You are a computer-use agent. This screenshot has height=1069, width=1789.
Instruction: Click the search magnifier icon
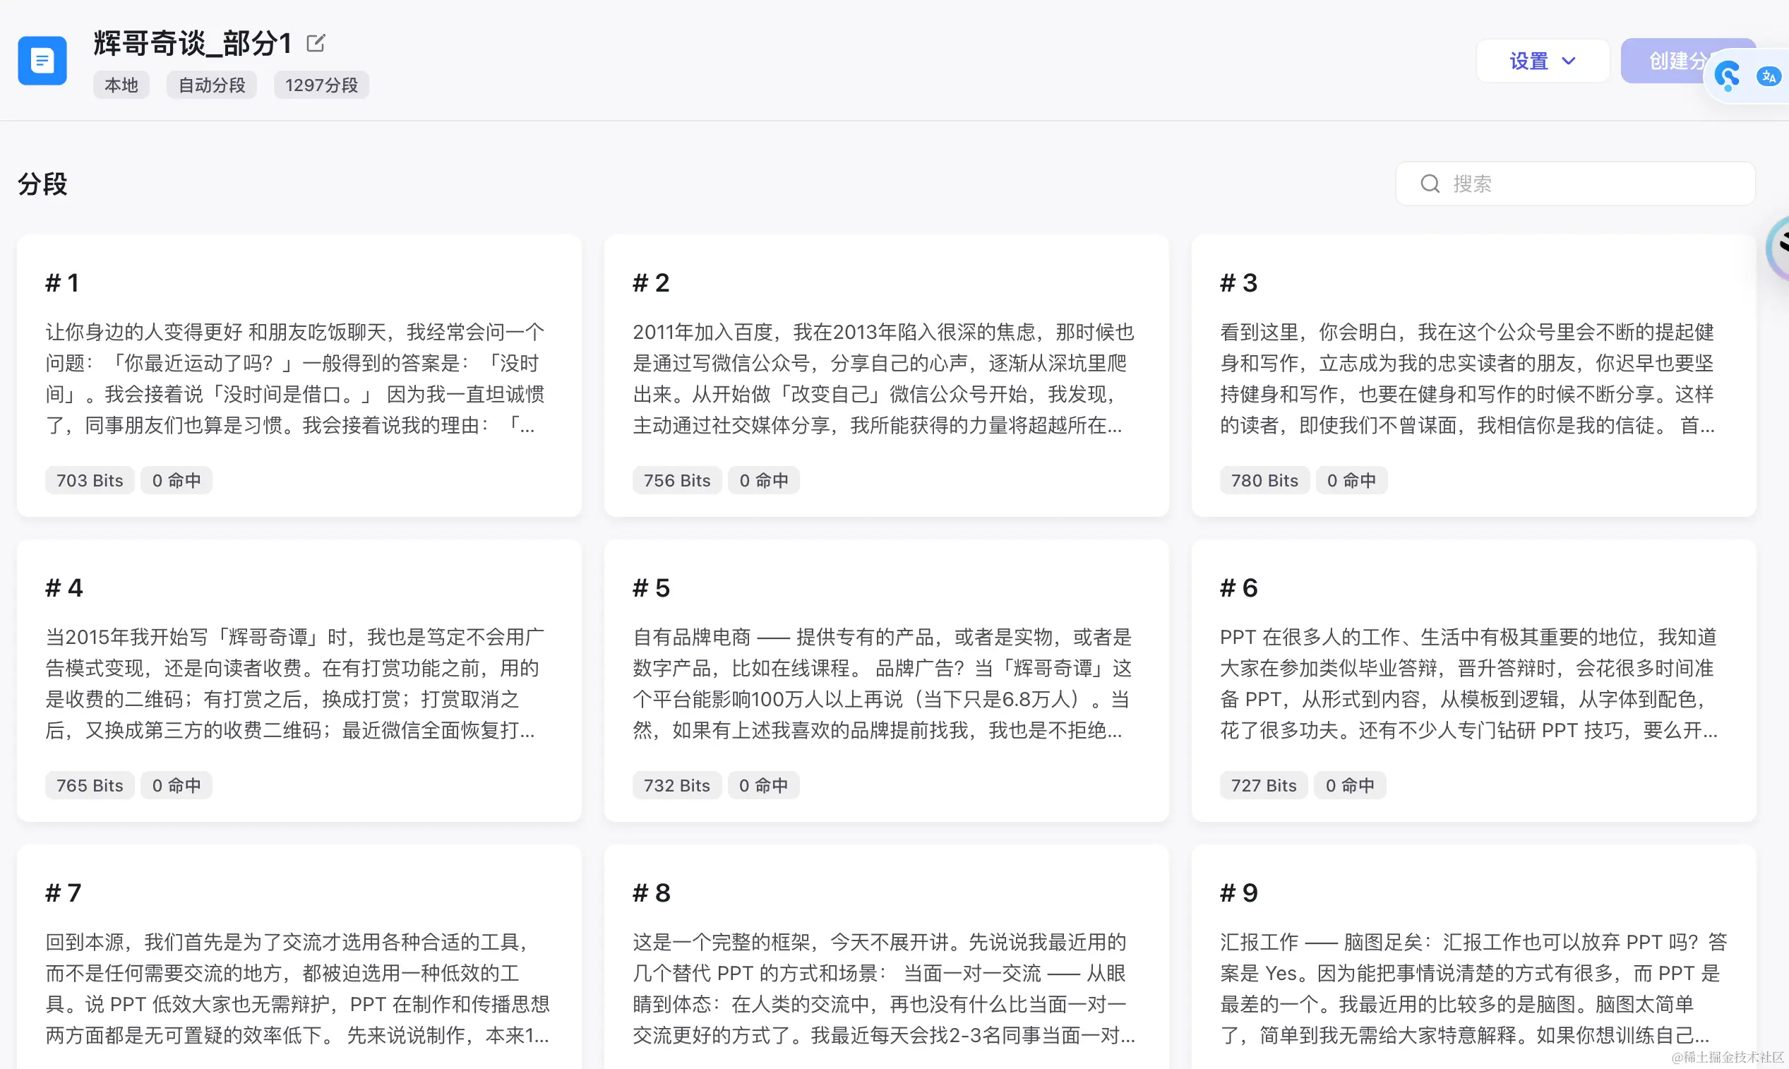pos(1430,184)
